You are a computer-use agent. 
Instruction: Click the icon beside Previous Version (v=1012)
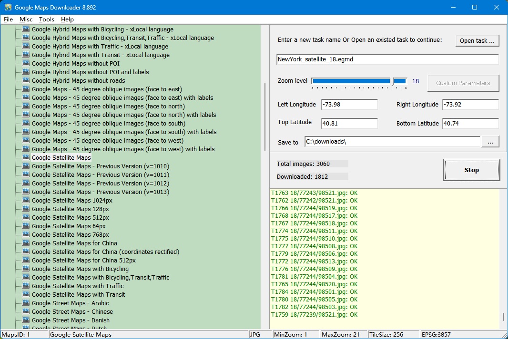click(26, 183)
